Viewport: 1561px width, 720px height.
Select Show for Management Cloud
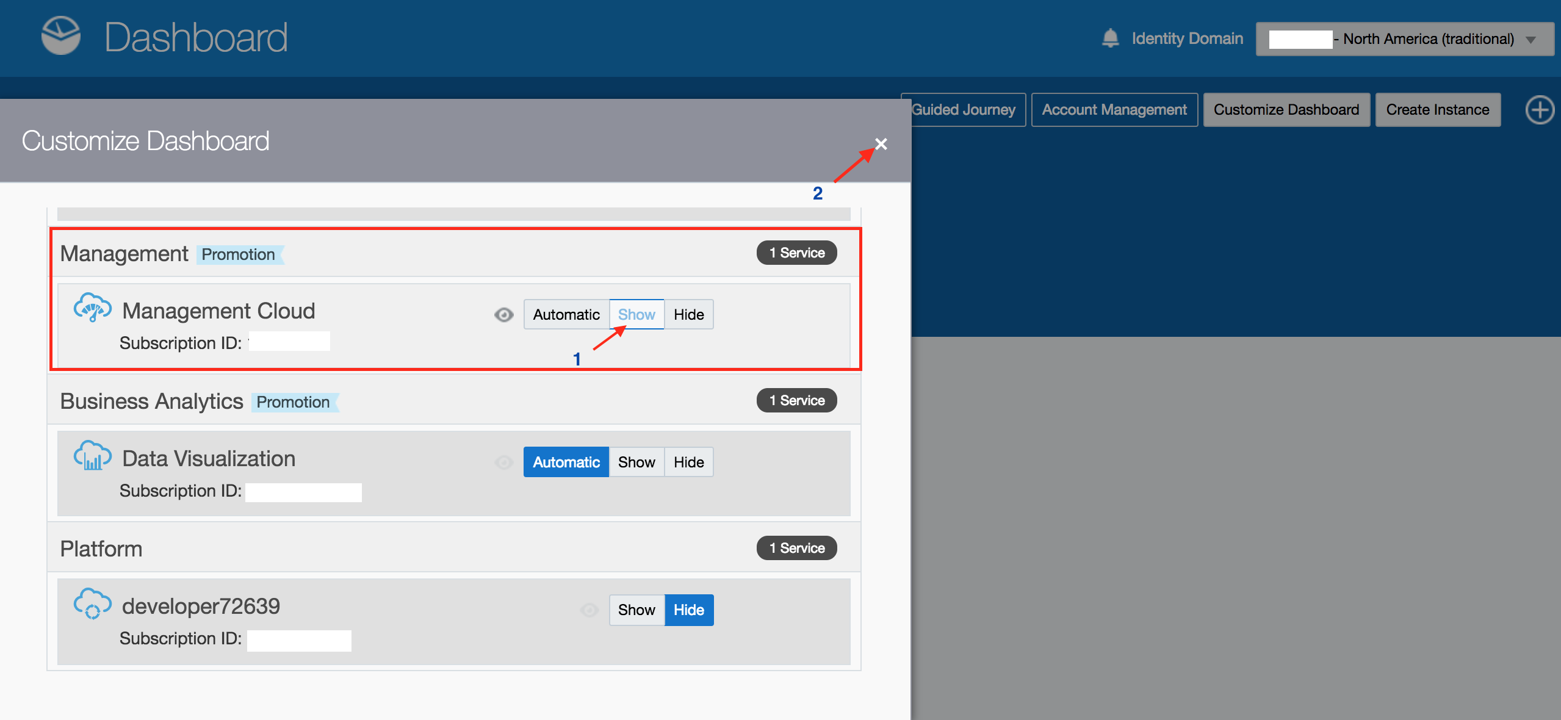[636, 314]
